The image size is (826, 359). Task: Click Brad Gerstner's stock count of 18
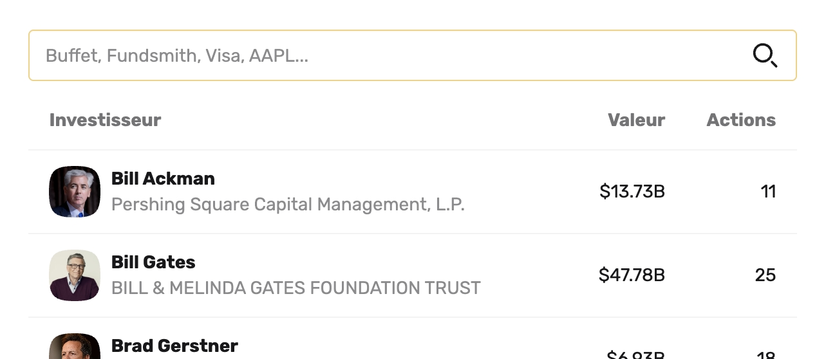tap(765, 355)
